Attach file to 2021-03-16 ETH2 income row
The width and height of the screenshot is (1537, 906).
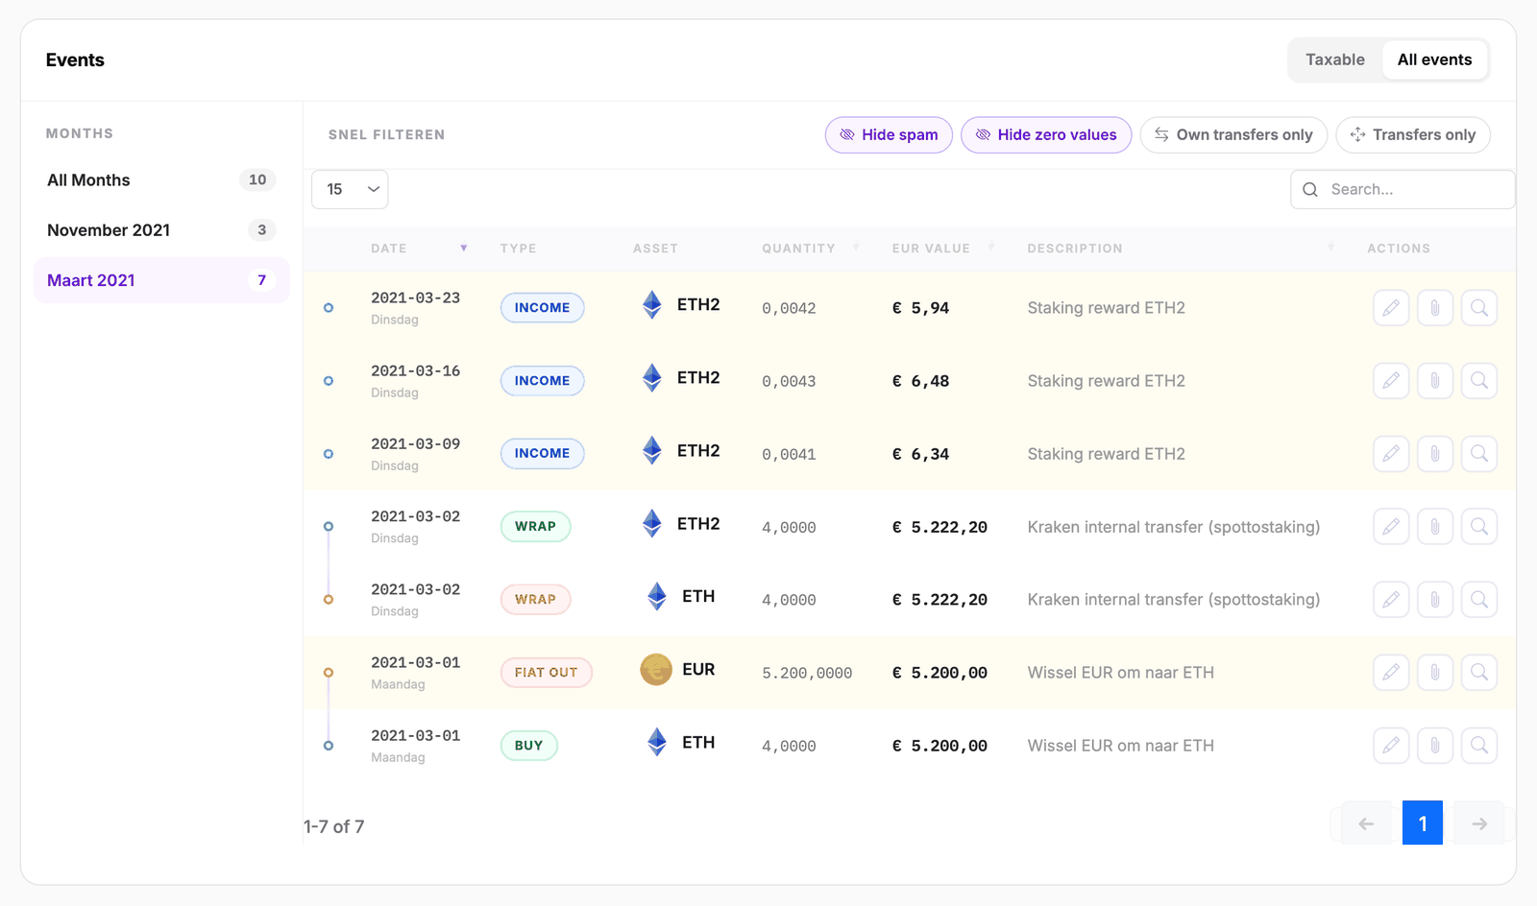1435,381
